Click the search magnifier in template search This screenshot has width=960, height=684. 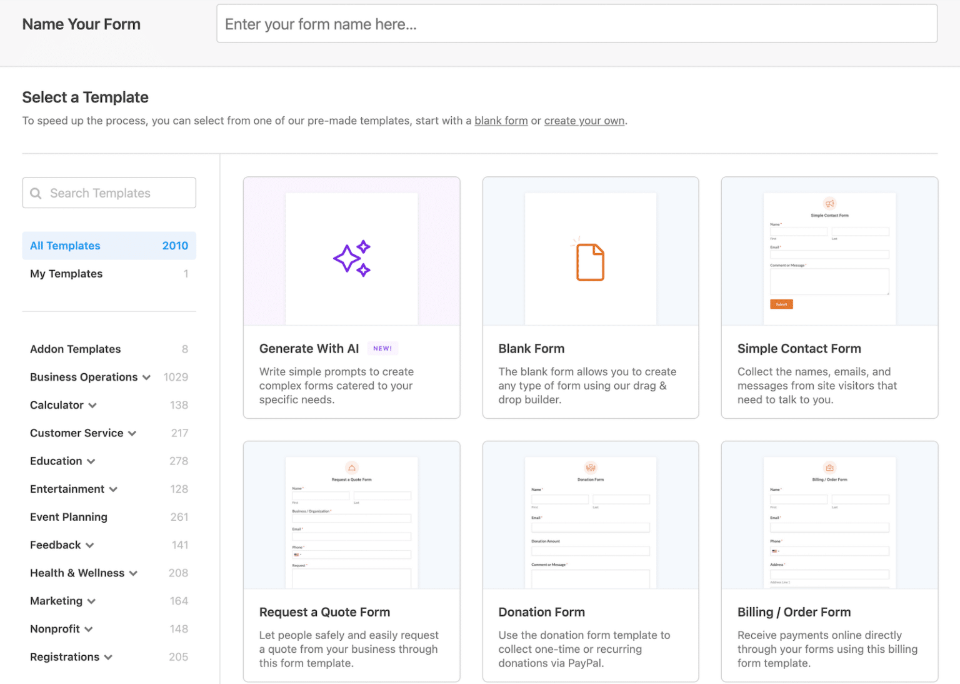pos(36,193)
